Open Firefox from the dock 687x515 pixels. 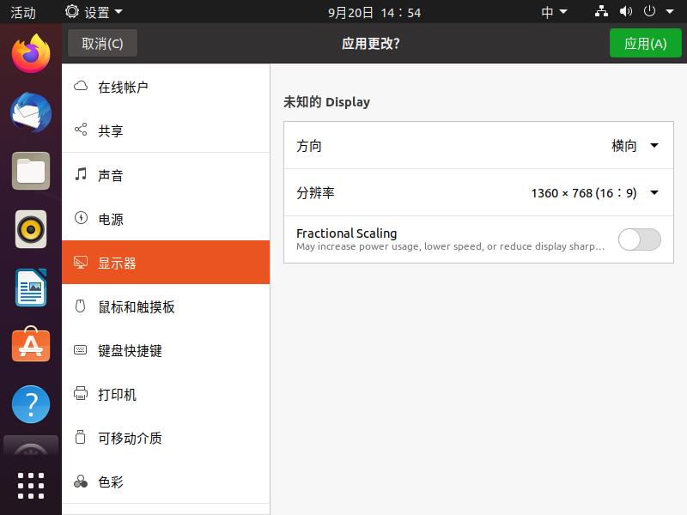(x=31, y=54)
